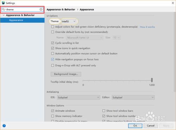176x130 pixels.
Task: Select Appearance & Behavior tree item
Action: 20,15
